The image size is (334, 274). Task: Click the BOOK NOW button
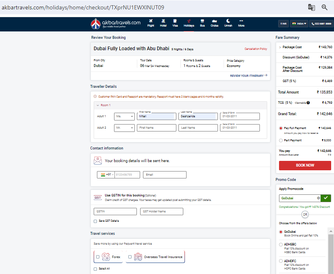[x=305, y=165]
